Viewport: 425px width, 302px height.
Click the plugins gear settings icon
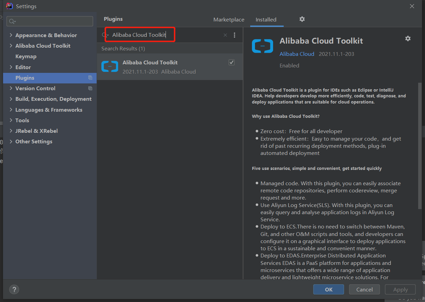[x=302, y=19]
